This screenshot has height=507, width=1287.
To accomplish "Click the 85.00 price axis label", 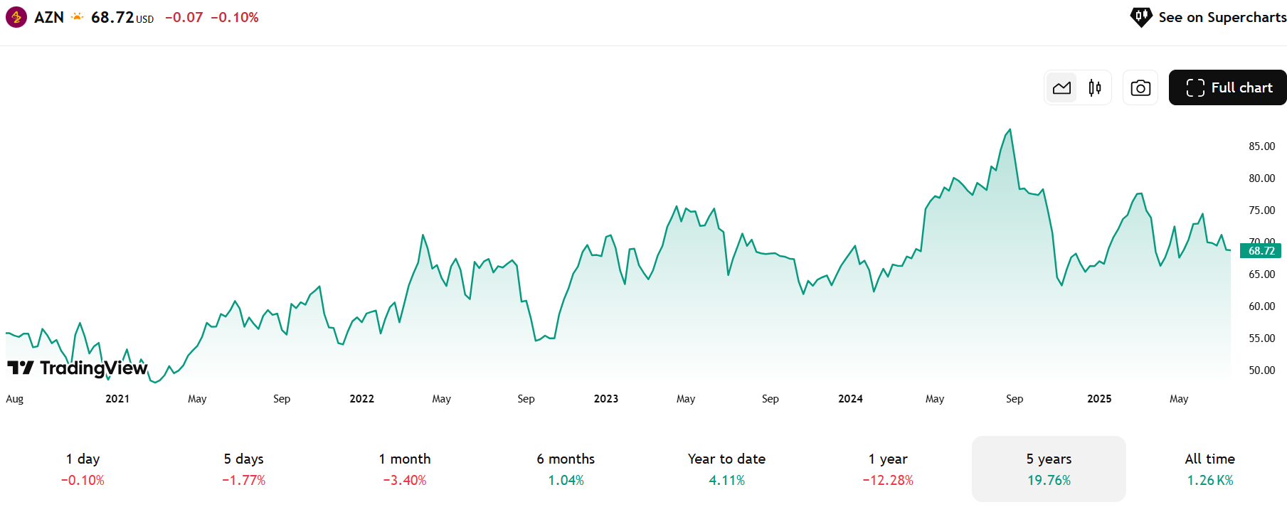I will (1262, 146).
